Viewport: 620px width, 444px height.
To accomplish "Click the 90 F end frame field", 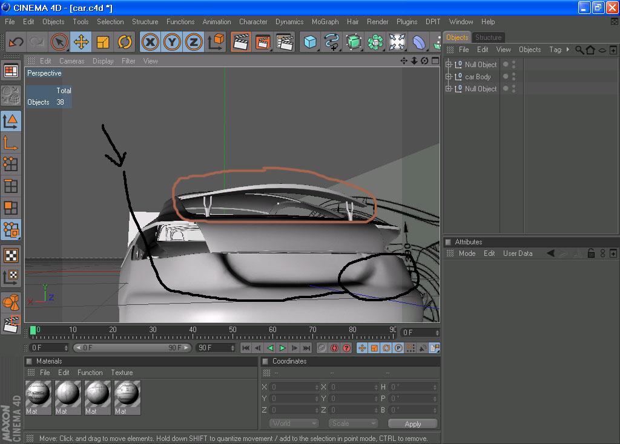I will click(216, 348).
